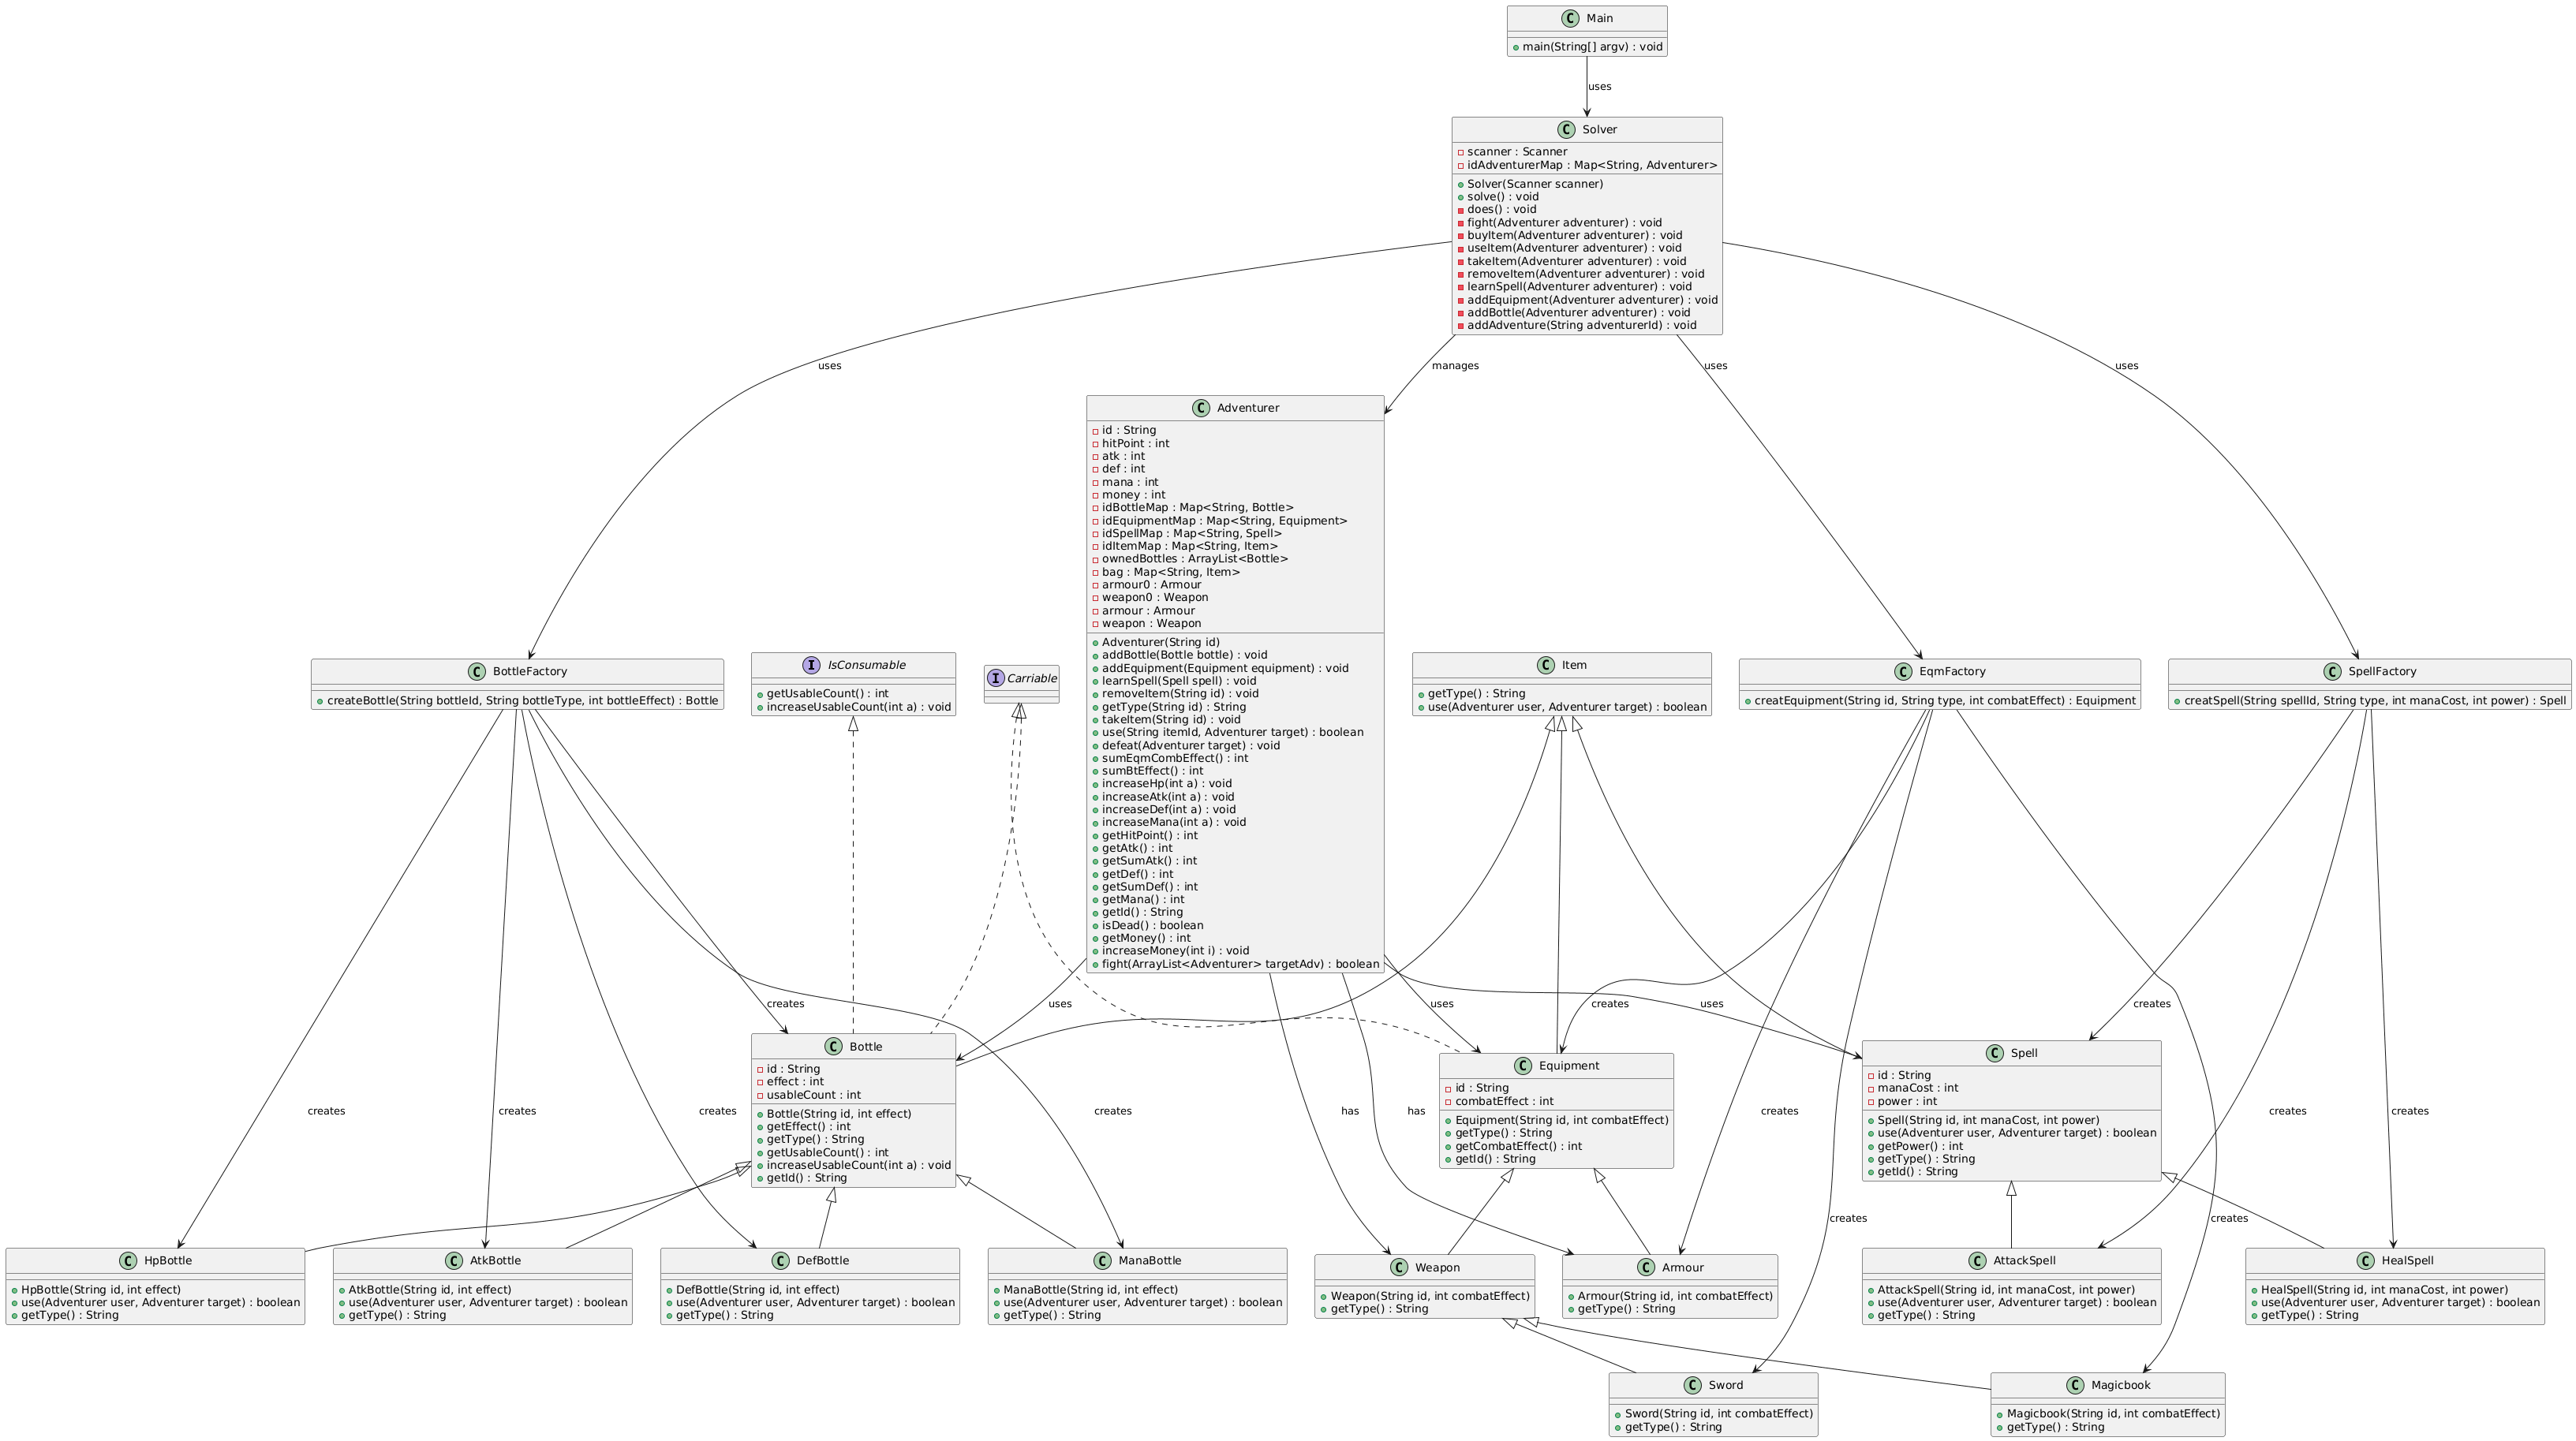
Task: Click the Main class circle icon
Action: (x=1569, y=18)
